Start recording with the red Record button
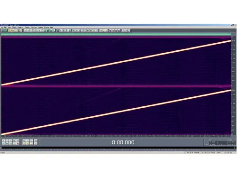Screen dimensions: 237x178 click(x=18, y=143)
